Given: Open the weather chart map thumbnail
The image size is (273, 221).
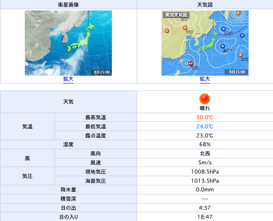Looking at the screenshot, I should 205,43.
